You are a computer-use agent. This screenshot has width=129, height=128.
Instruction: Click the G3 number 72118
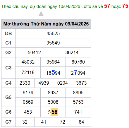pyautogui.click(x=28, y=72)
